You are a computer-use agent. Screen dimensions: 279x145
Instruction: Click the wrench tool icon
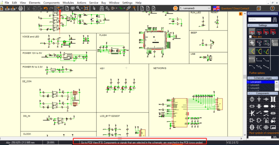tap(107, 8)
